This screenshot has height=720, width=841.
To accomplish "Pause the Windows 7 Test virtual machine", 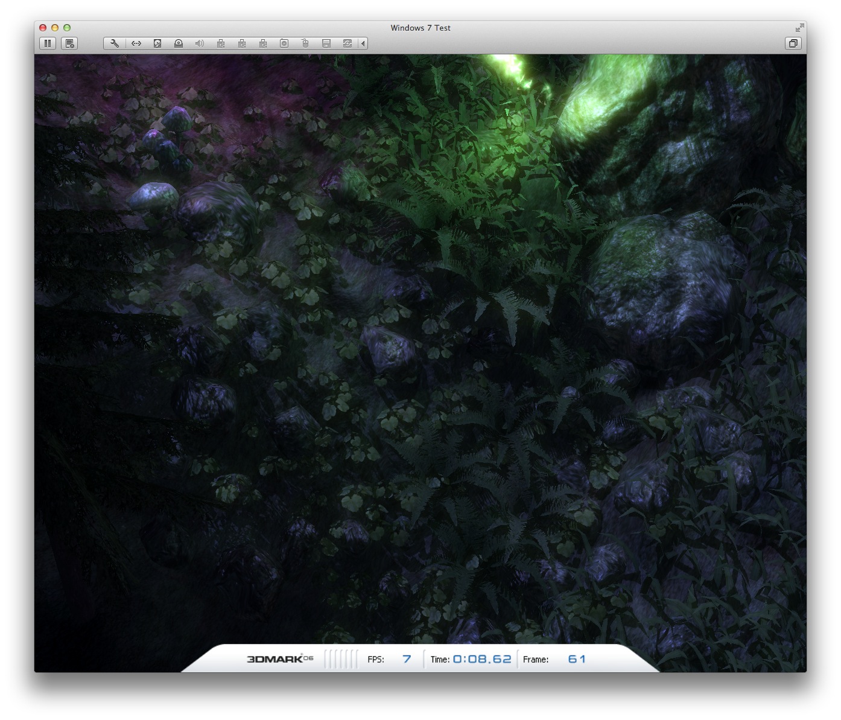I will (48, 43).
